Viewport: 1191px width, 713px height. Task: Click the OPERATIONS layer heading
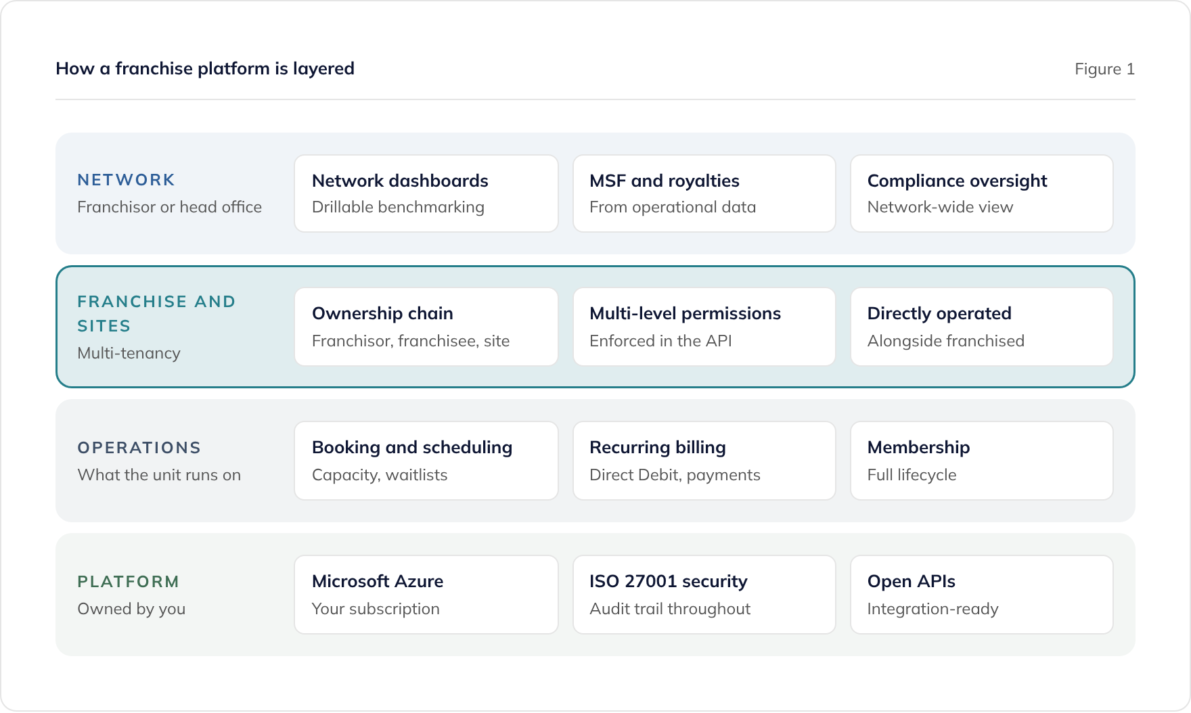pos(139,448)
